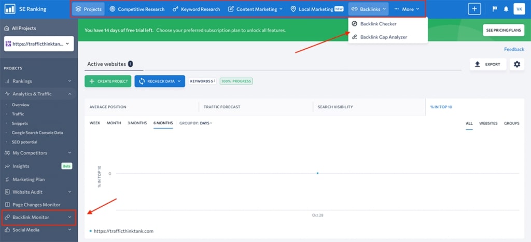The width and height of the screenshot is (531, 242).
Task: Click the home icon beside All Projects
Action: [x=7, y=29]
